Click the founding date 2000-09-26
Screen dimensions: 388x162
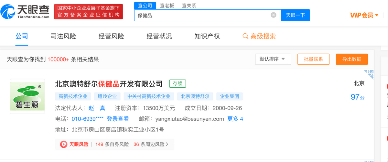[x=227, y=108]
